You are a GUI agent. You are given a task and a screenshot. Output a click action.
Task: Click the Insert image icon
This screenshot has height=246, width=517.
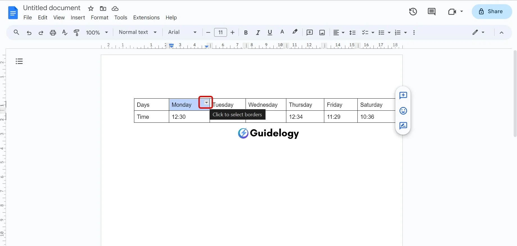coord(322,33)
